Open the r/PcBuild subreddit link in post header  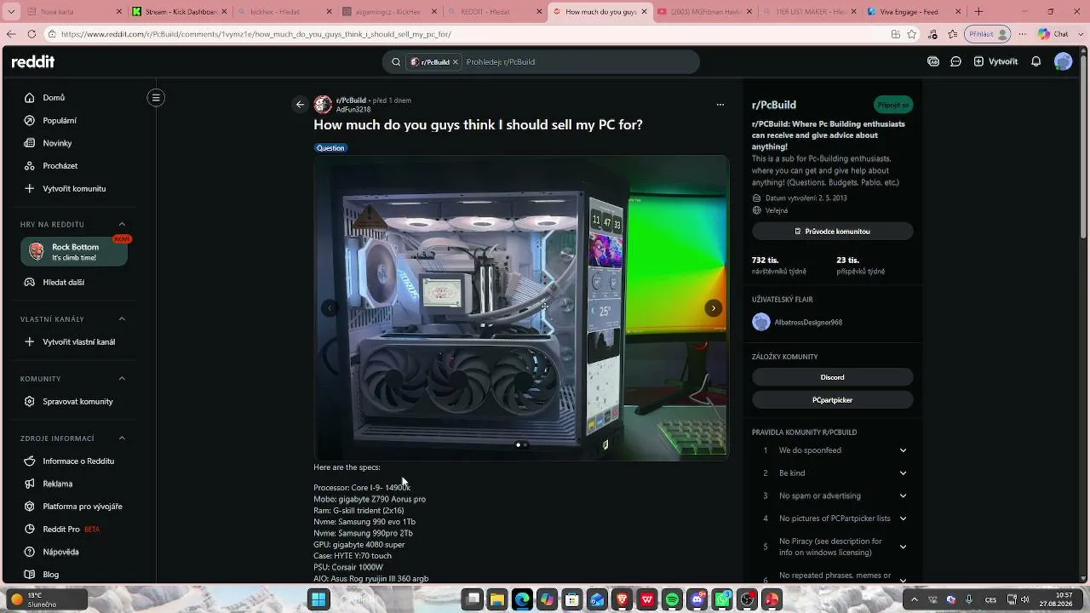pyautogui.click(x=351, y=100)
